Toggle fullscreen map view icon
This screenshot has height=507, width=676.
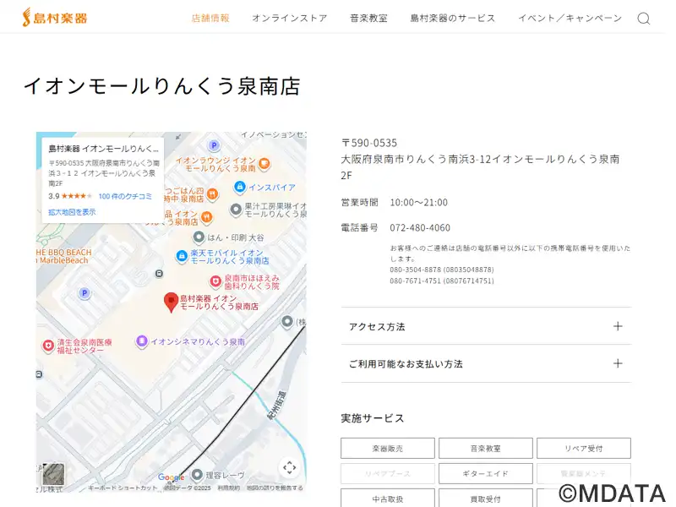[289, 468]
